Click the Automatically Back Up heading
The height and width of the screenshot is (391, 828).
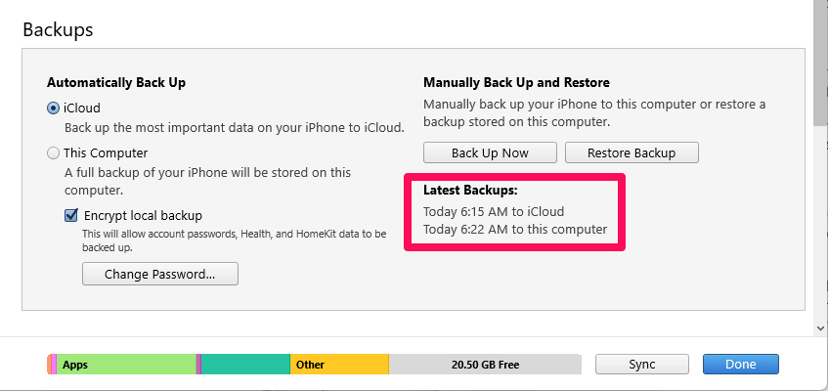coord(116,83)
